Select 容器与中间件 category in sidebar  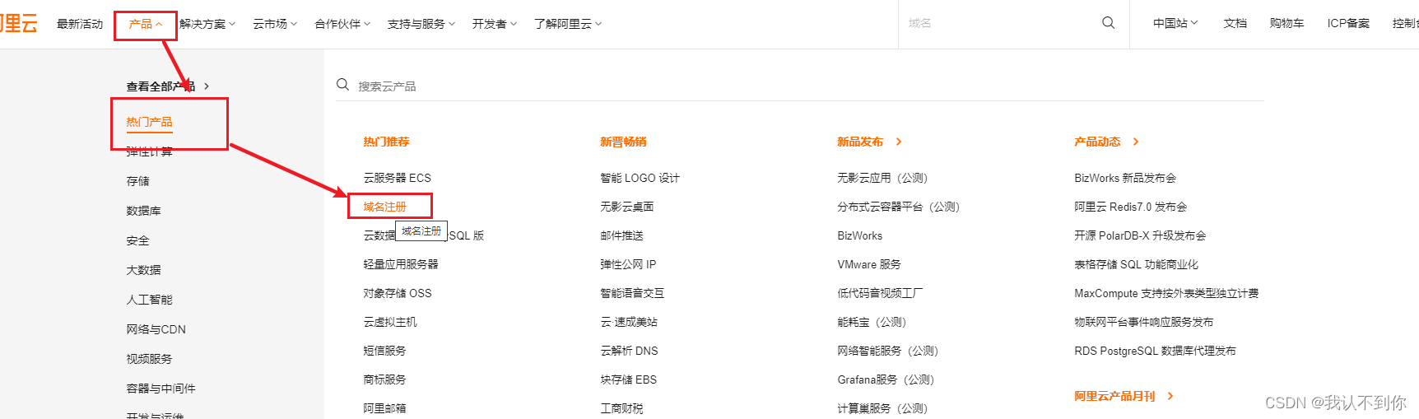[x=161, y=389]
